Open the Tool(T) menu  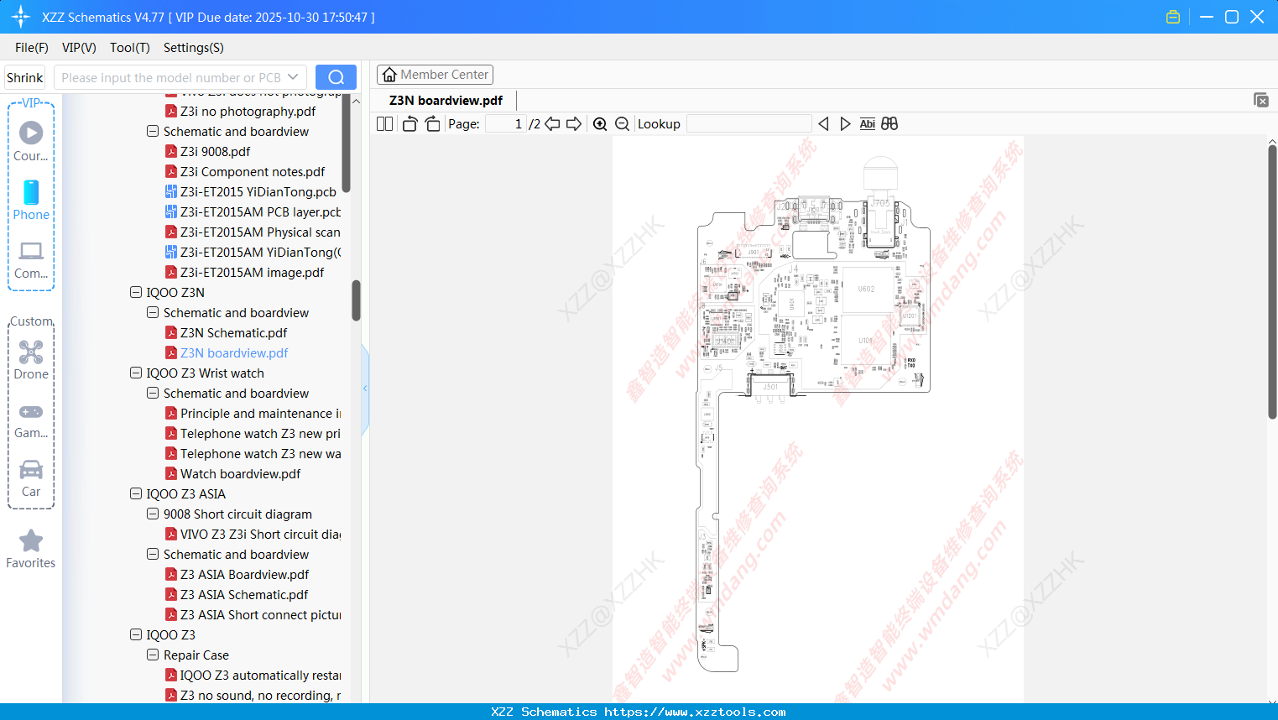click(x=130, y=48)
